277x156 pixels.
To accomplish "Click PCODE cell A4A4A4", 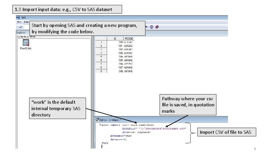I will click(x=128, y=53).
